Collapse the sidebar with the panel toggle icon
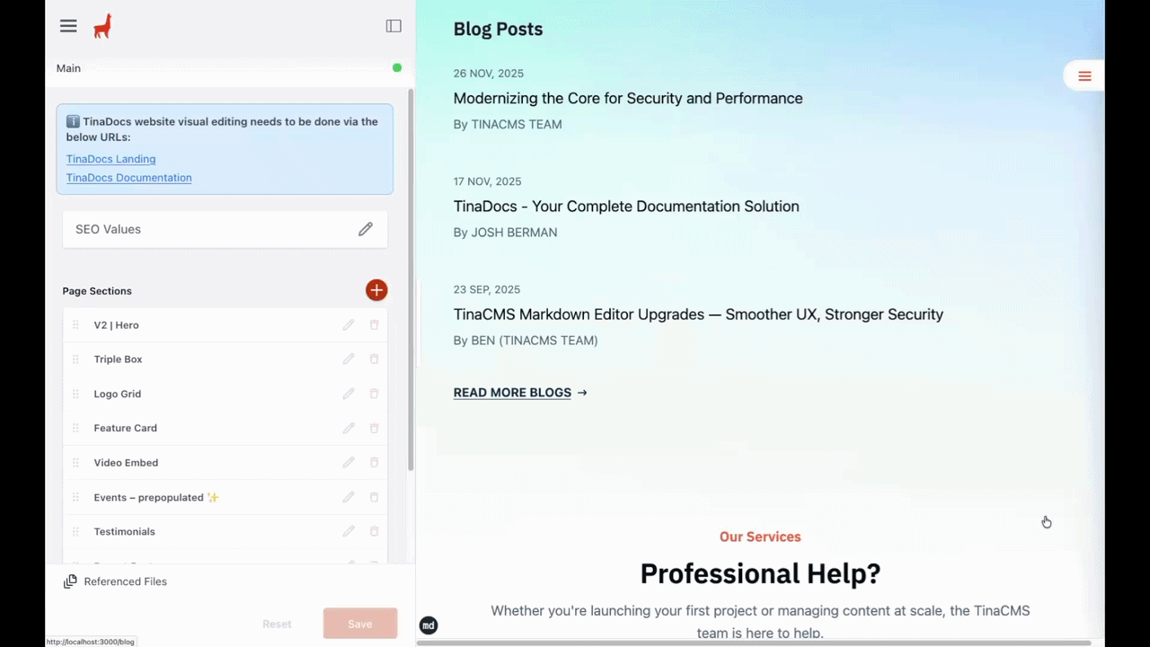Viewport: 1150px width, 647px height. (394, 26)
